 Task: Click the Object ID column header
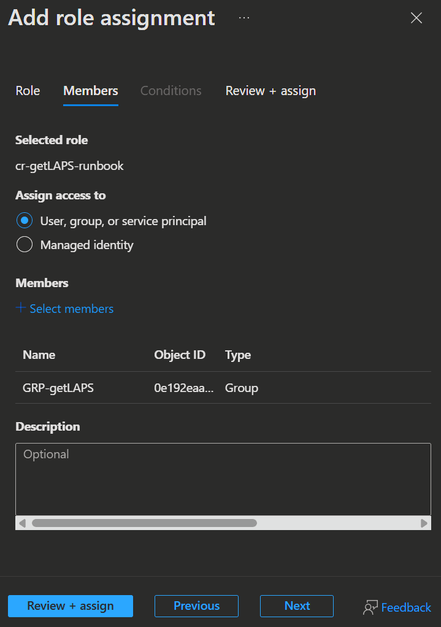(x=180, y=355)
